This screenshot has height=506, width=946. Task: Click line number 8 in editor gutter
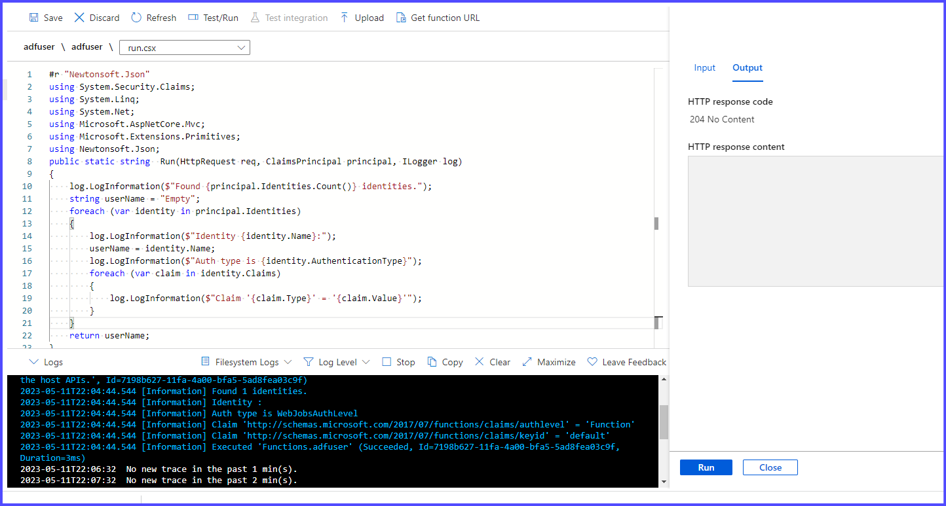click(29, 161)
